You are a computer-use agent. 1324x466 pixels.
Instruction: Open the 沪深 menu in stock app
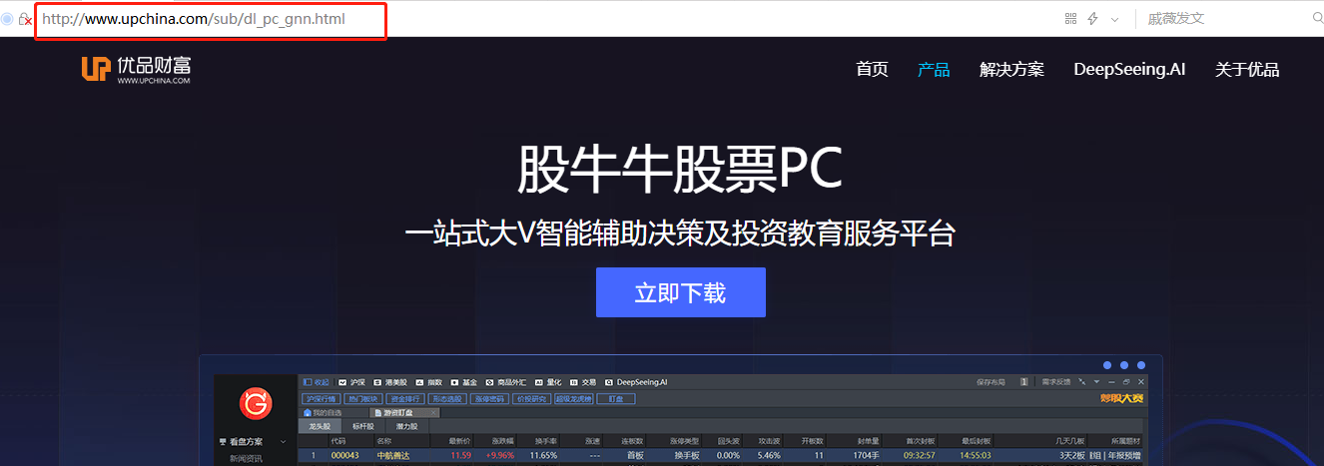(x=351, y=382)
